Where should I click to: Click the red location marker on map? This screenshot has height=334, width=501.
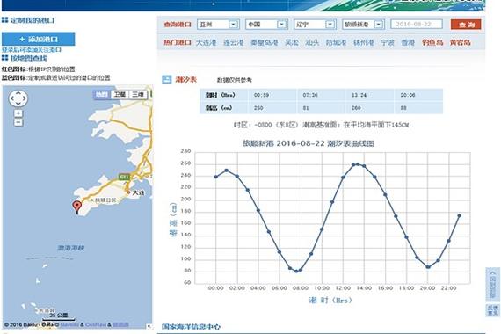point(77,207)
